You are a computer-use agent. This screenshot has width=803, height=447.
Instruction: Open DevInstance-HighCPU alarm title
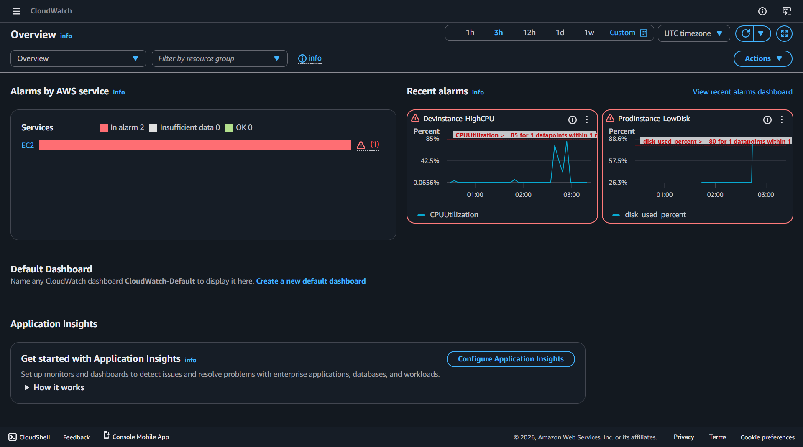458,119
